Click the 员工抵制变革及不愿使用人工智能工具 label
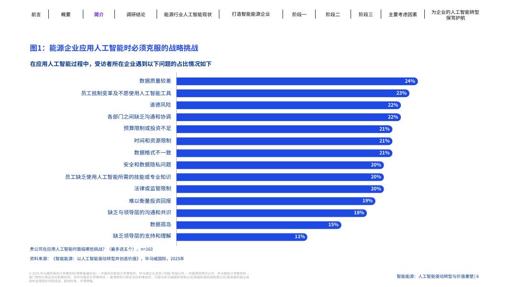 [127, 93]
